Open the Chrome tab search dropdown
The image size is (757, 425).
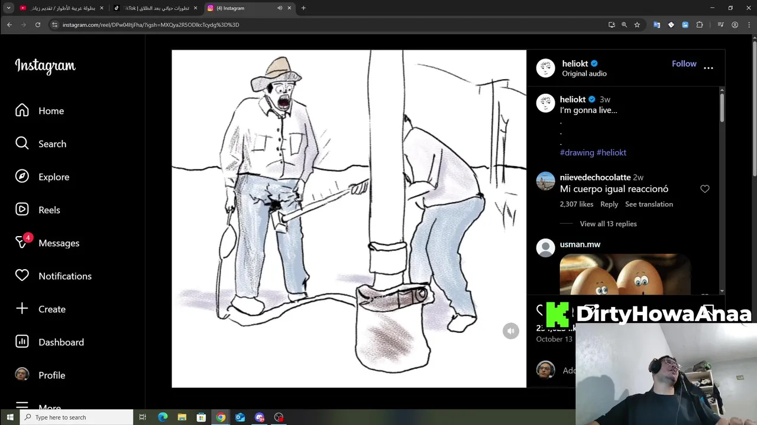click(8, 8)
